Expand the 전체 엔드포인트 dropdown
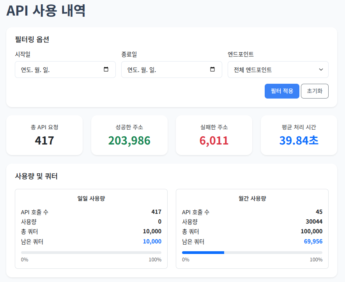This screenshot has height=282, width=345. pos(278,70)
